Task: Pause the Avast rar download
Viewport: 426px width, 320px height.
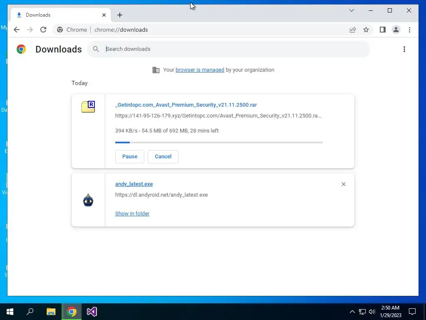Action: 130,157
